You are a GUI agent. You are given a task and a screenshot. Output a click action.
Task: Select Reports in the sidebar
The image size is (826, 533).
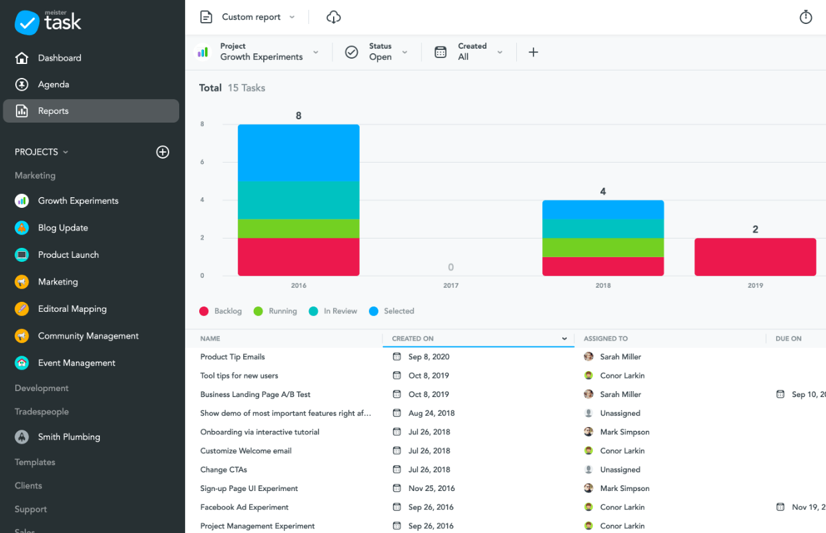91,111
